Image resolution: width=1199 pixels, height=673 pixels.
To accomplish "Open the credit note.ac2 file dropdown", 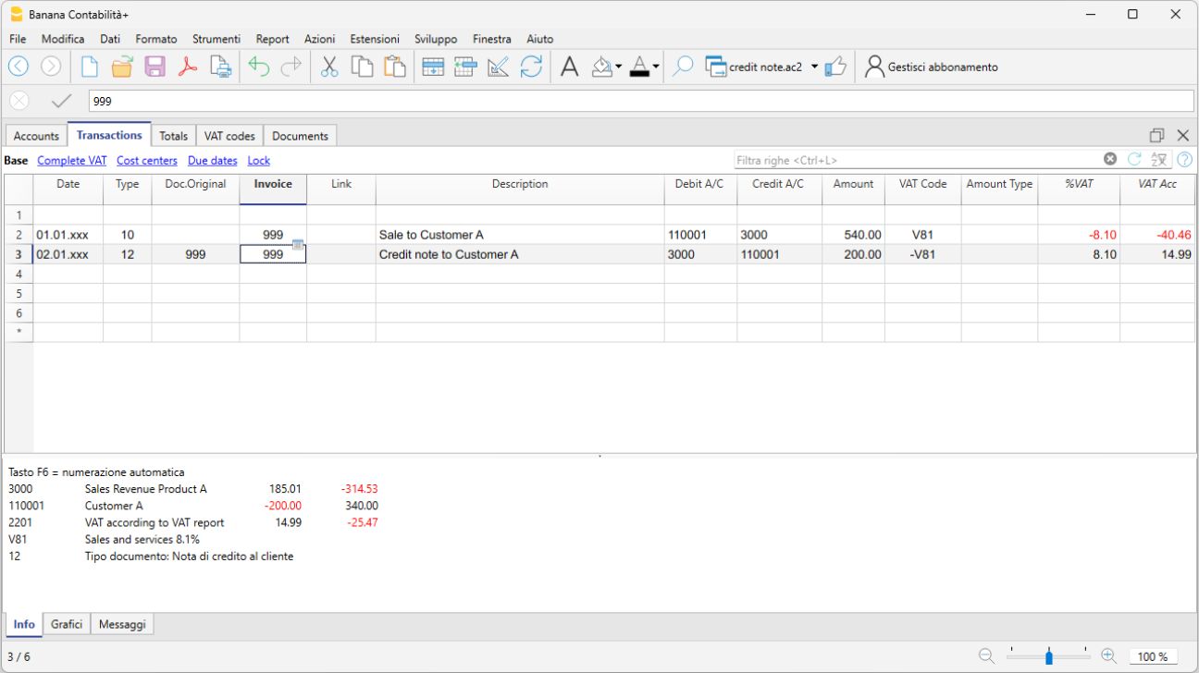I will click(814, 67).
